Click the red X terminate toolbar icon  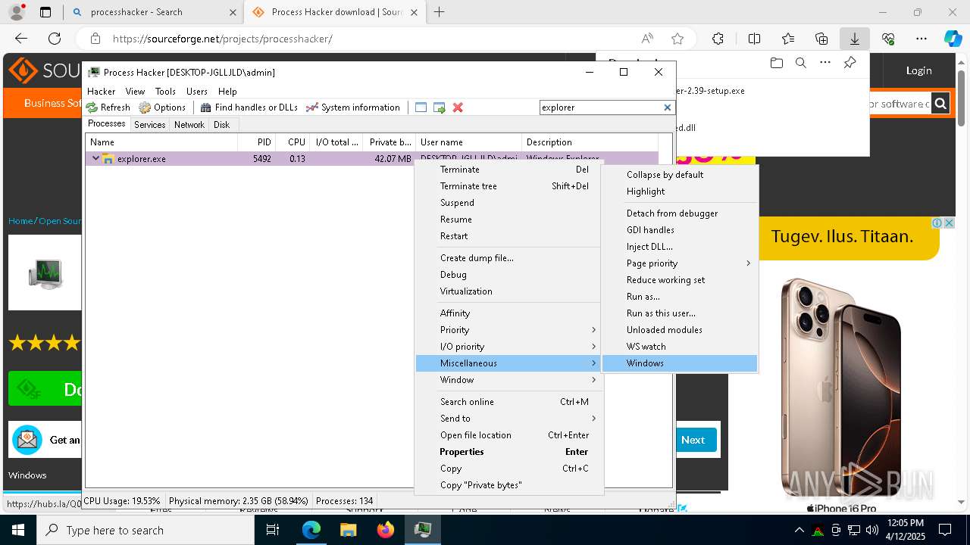(458, 107)
